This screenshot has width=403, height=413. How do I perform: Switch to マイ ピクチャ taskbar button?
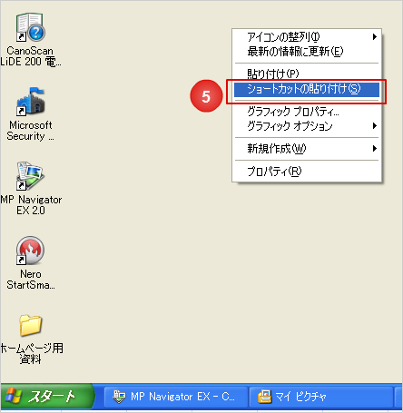321,397
